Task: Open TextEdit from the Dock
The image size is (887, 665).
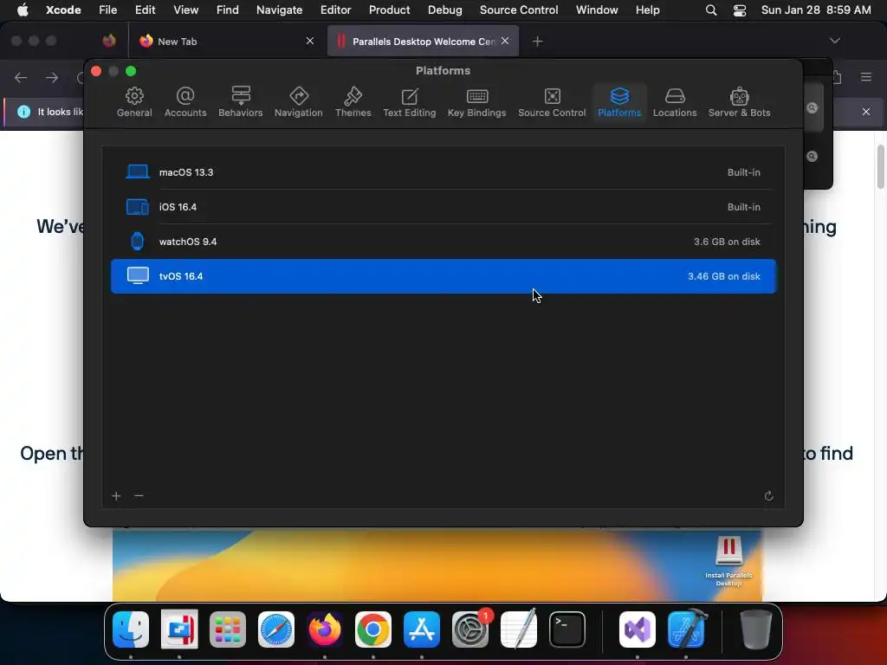Action: point(519,629)
